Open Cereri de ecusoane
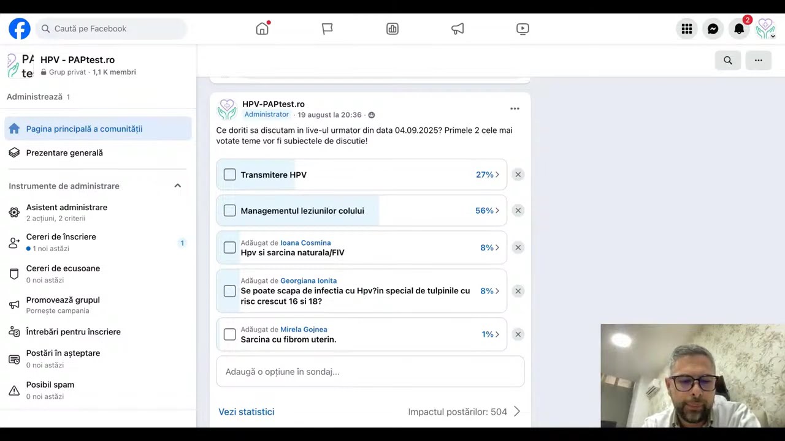This screenshot has width=785, height=441. click(x=98, y=274)
